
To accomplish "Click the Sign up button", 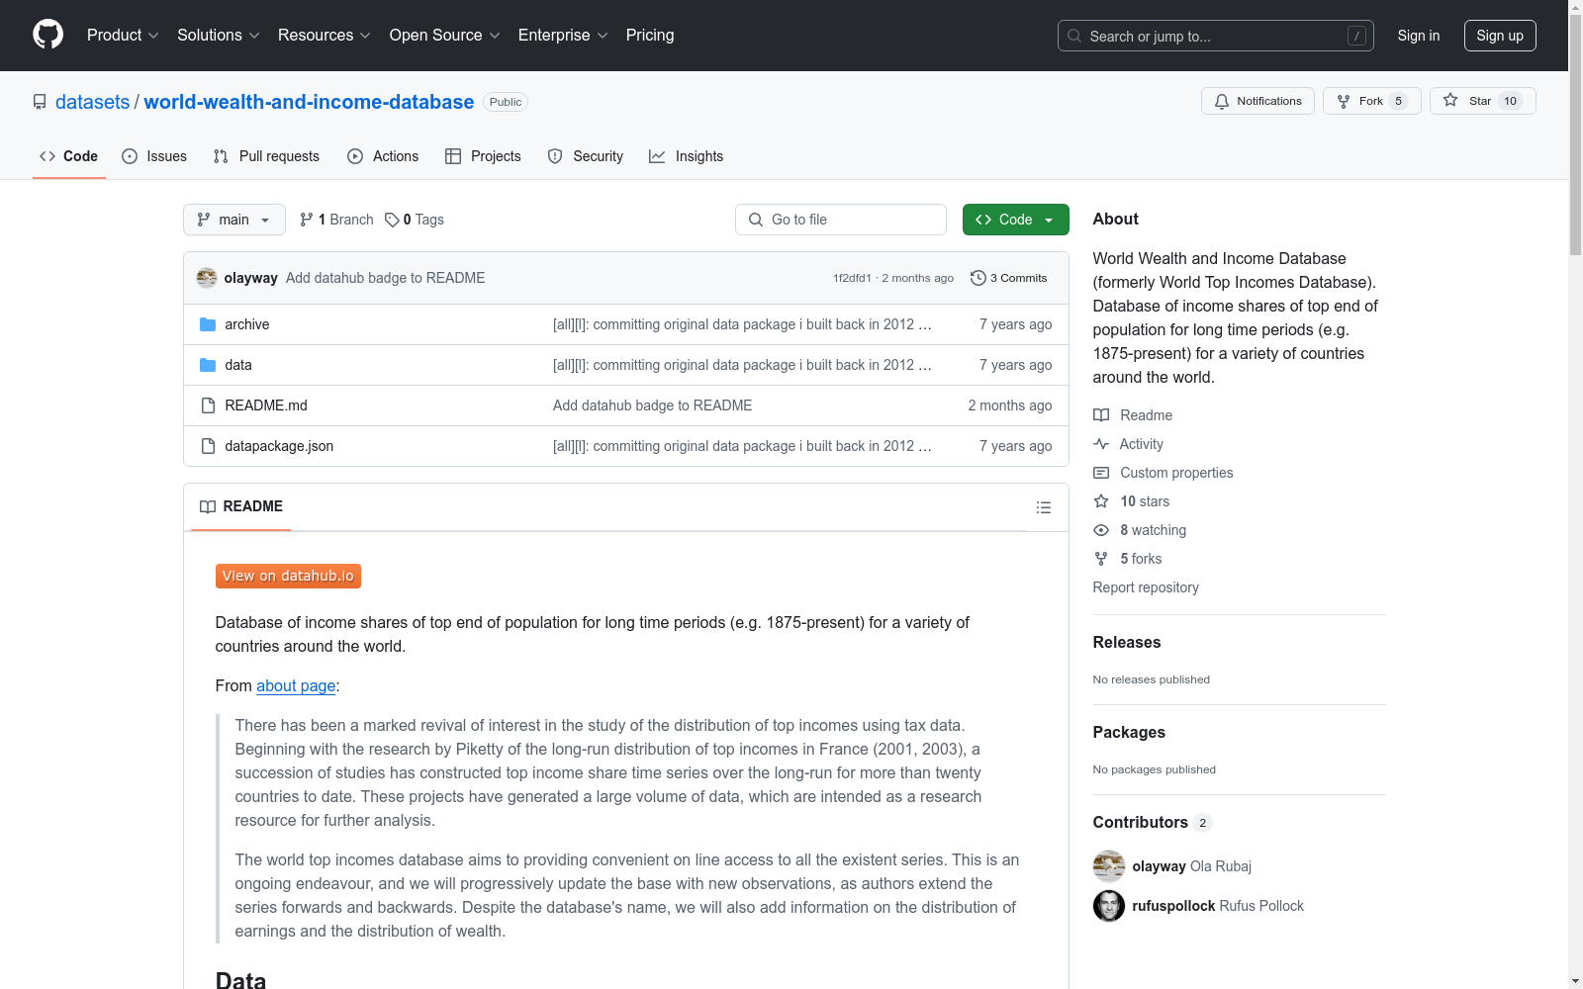I will pos(1500,36).
